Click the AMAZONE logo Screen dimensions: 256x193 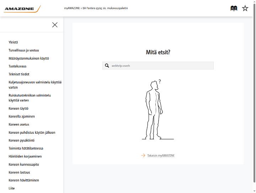[22, 9]
